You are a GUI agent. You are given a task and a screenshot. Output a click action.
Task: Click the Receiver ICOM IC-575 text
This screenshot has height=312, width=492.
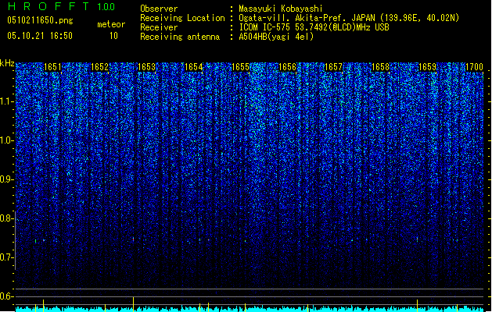click(x=314, y=27)
